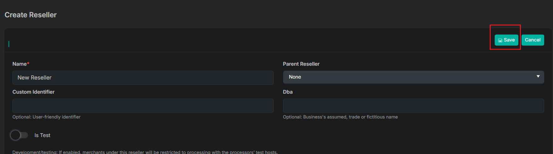Open the Parent Reseller dropdown
This screenshot has height=154, width=553.
tap(413, 77)
